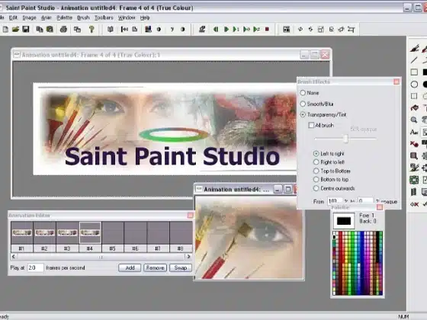427x320 pixels.
Task: Select frame #1 thumbnail
Action: coord(22,232)
